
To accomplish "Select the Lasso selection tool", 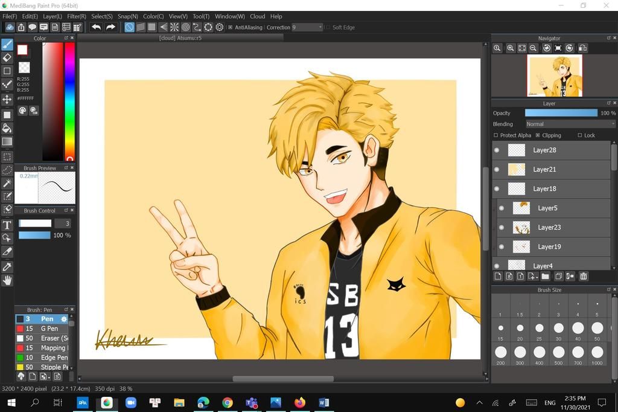I will click(7, 170).
